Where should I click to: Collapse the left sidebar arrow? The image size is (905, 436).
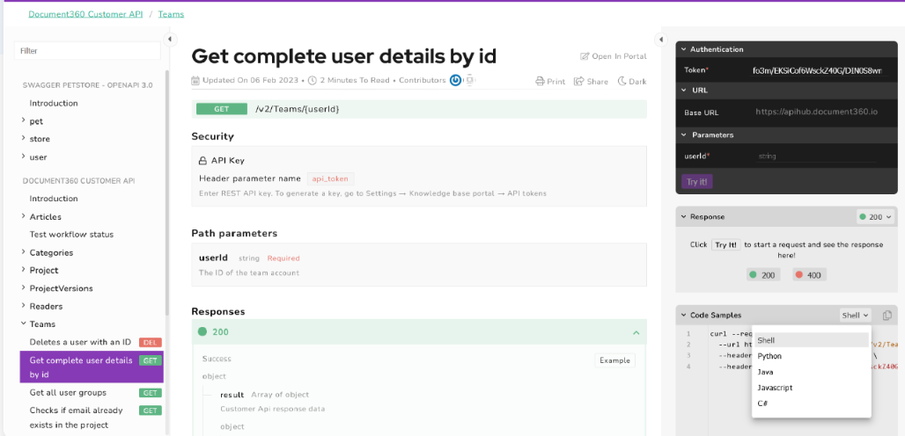pos(170,40)
